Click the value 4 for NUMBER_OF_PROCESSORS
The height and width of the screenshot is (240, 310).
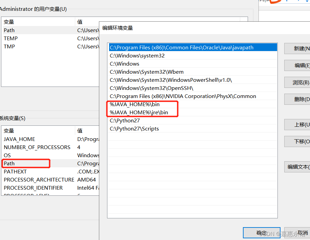coord(79,147)
